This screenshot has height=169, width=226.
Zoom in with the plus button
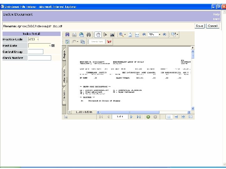click(x=164, y=34)
